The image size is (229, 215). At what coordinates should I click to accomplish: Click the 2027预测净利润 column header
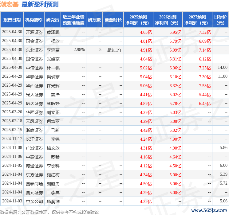tap(197, 20)
